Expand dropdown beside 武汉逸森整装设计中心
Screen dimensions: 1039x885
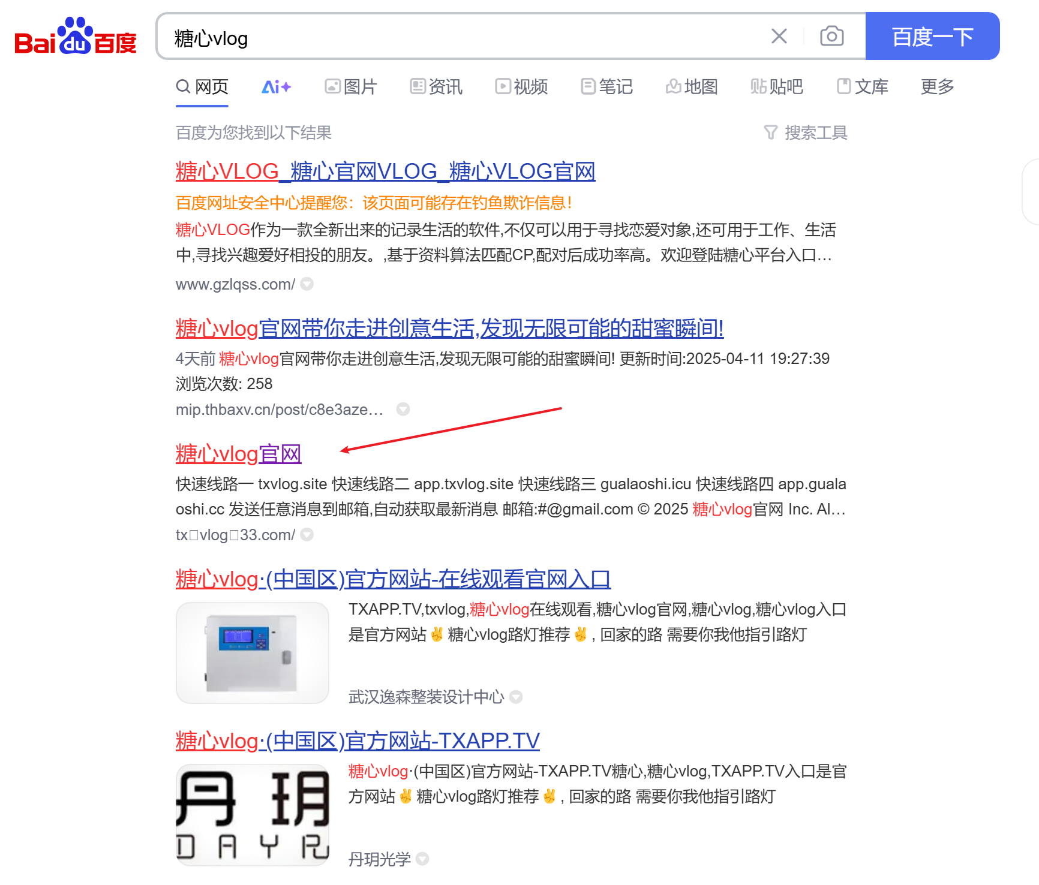coord(516,697)
